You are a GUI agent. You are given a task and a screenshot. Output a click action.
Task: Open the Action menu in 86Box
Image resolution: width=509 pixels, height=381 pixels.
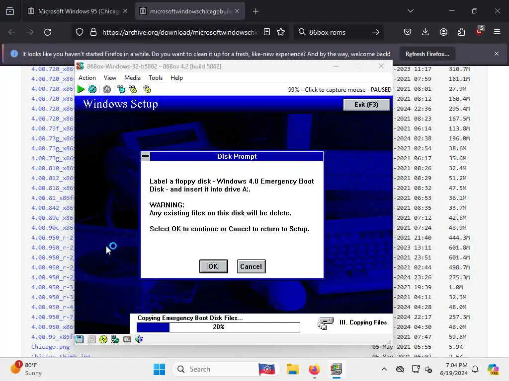[x=87, y=78]
